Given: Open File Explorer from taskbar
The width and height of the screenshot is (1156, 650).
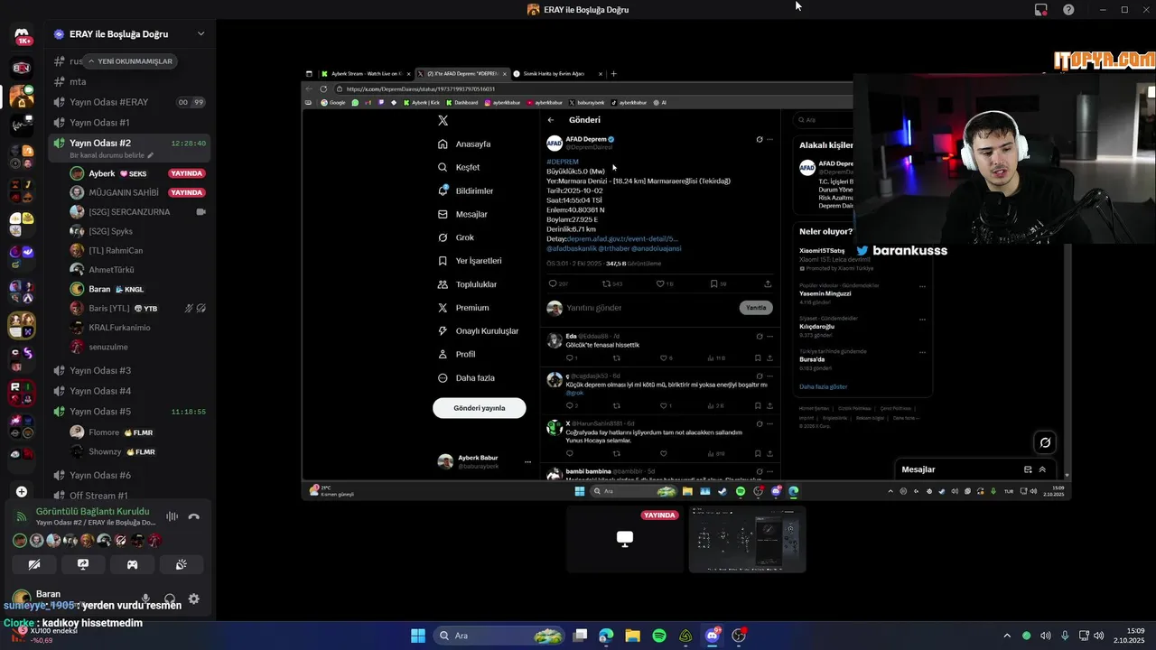Looking at the screenshot, I should [632, 636].
